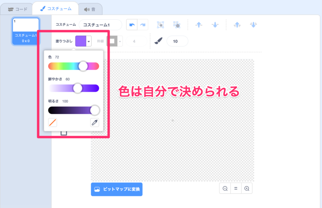Switch to the コード tab
This screenshot has height=208, width=322.
(18, 8)
